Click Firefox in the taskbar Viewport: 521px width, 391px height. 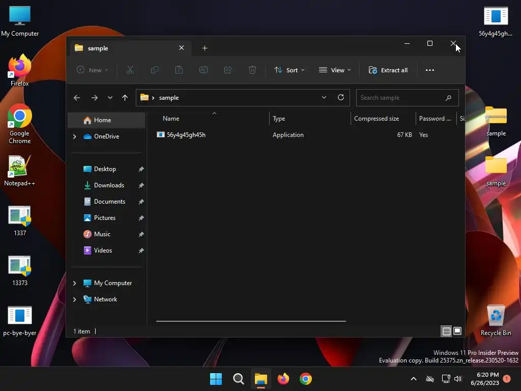(283, 379)
